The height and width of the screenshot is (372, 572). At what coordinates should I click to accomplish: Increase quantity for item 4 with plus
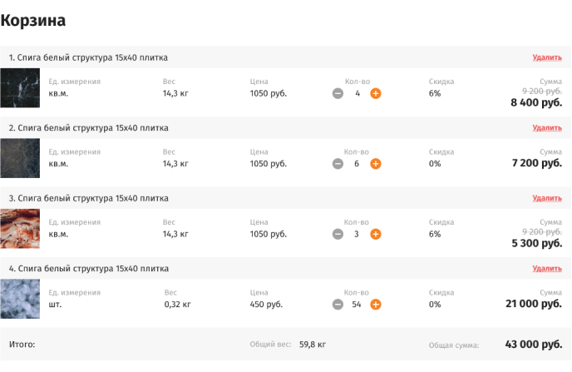[x=376, y=304]
